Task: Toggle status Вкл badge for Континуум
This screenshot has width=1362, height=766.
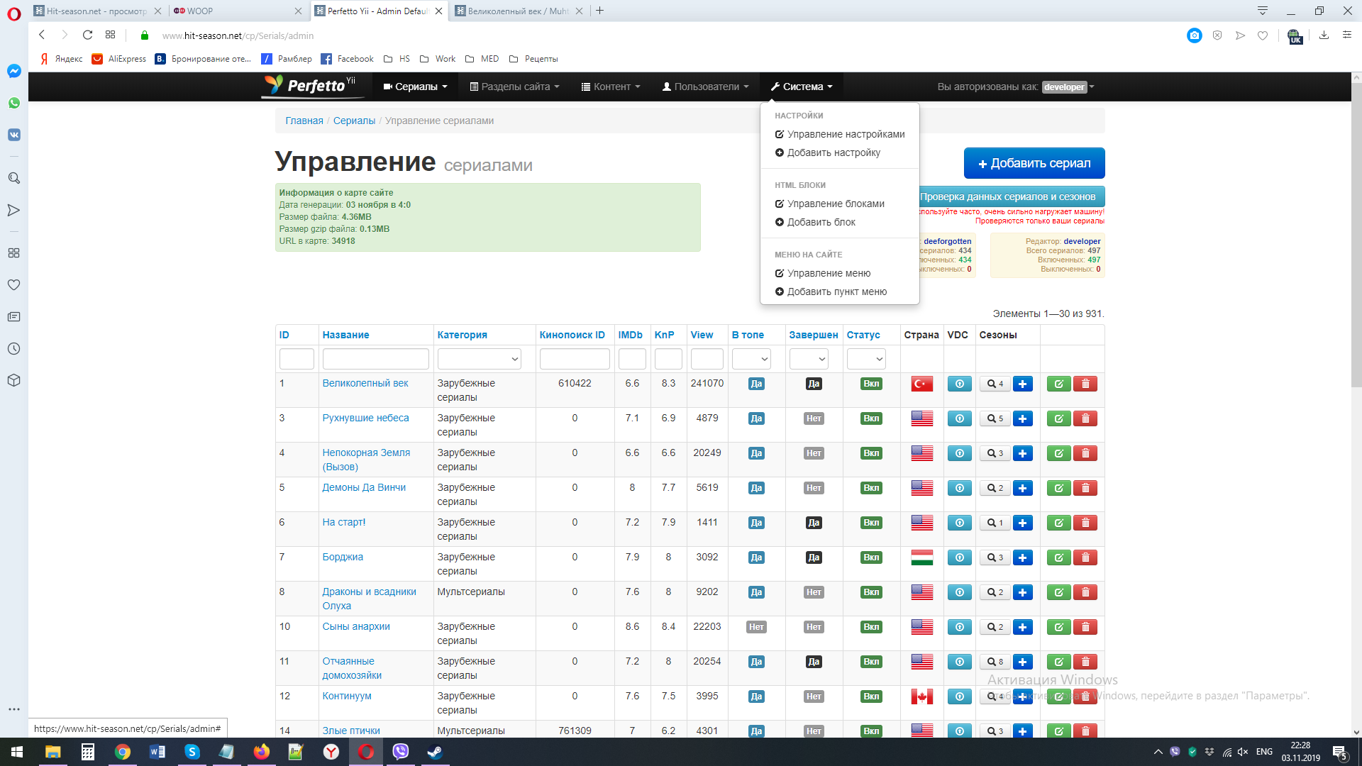Action: click(x=871, y=696)
